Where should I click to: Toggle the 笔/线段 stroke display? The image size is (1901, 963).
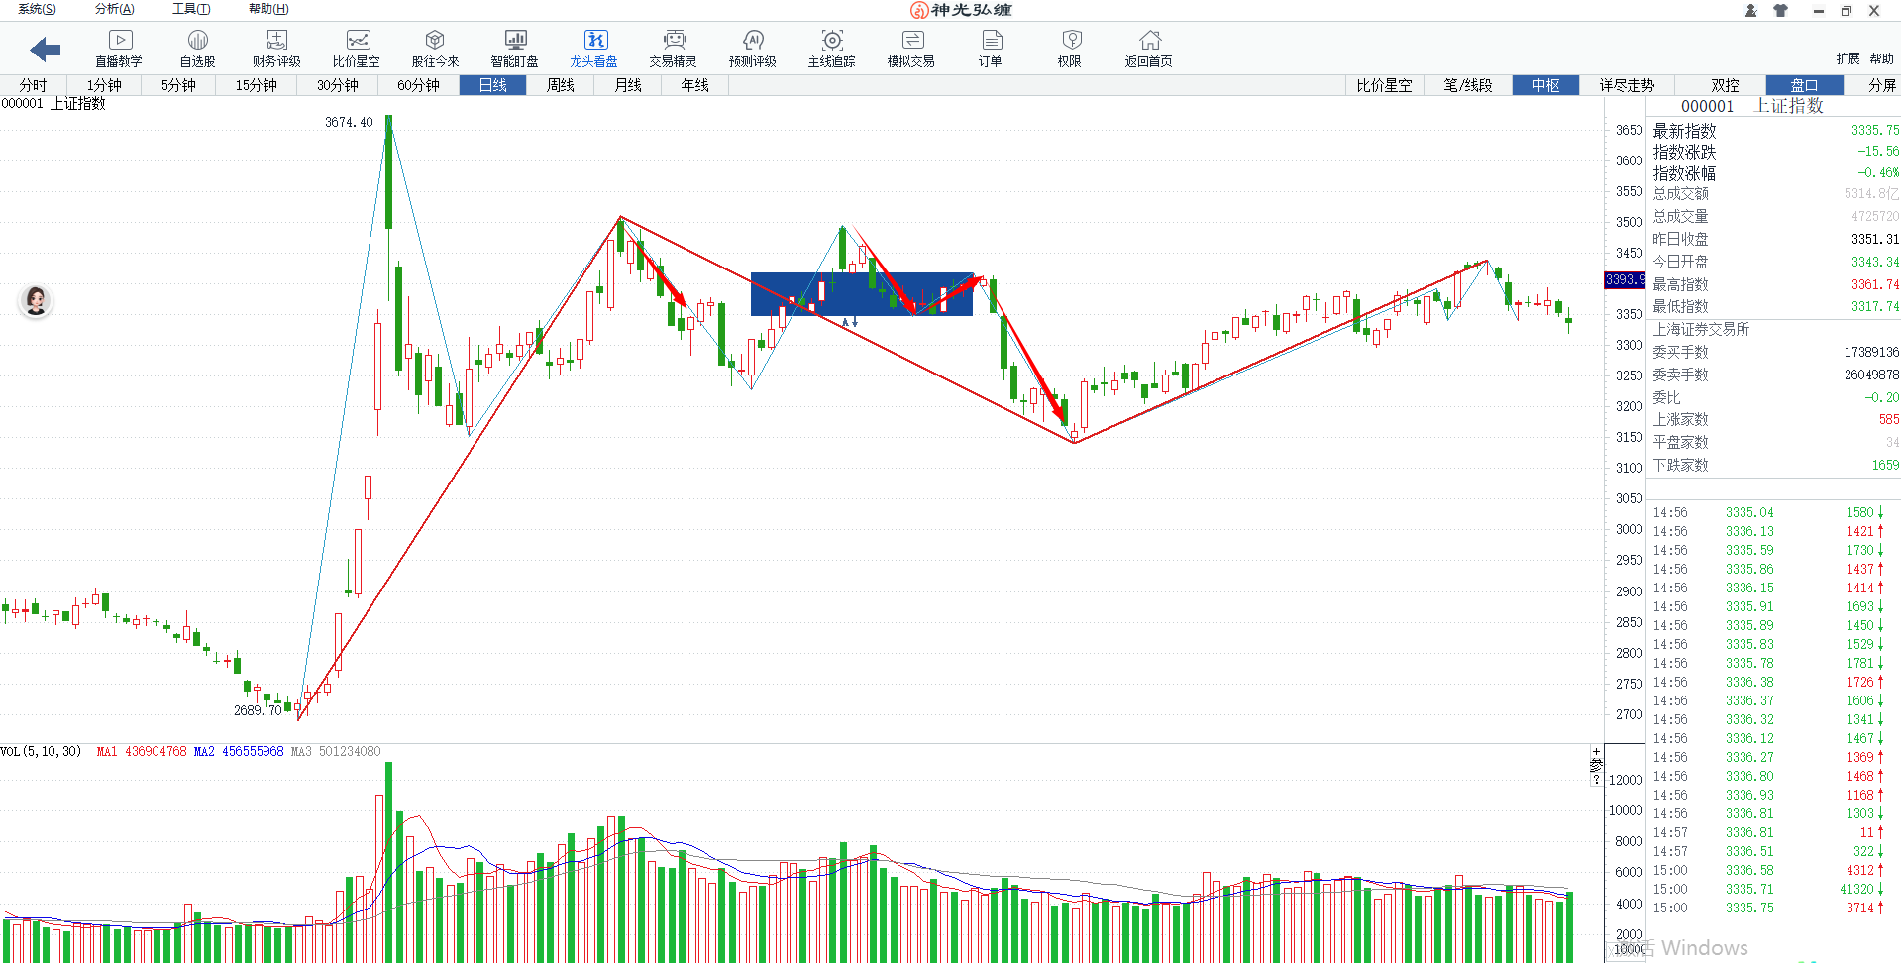1467,85
